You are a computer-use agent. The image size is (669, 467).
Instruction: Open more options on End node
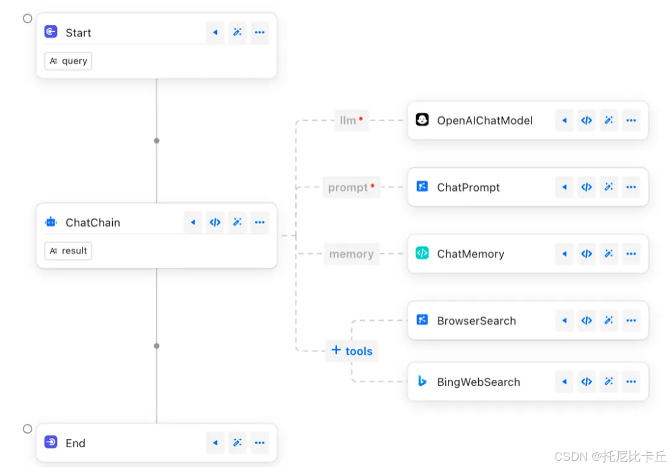point(260,443)
